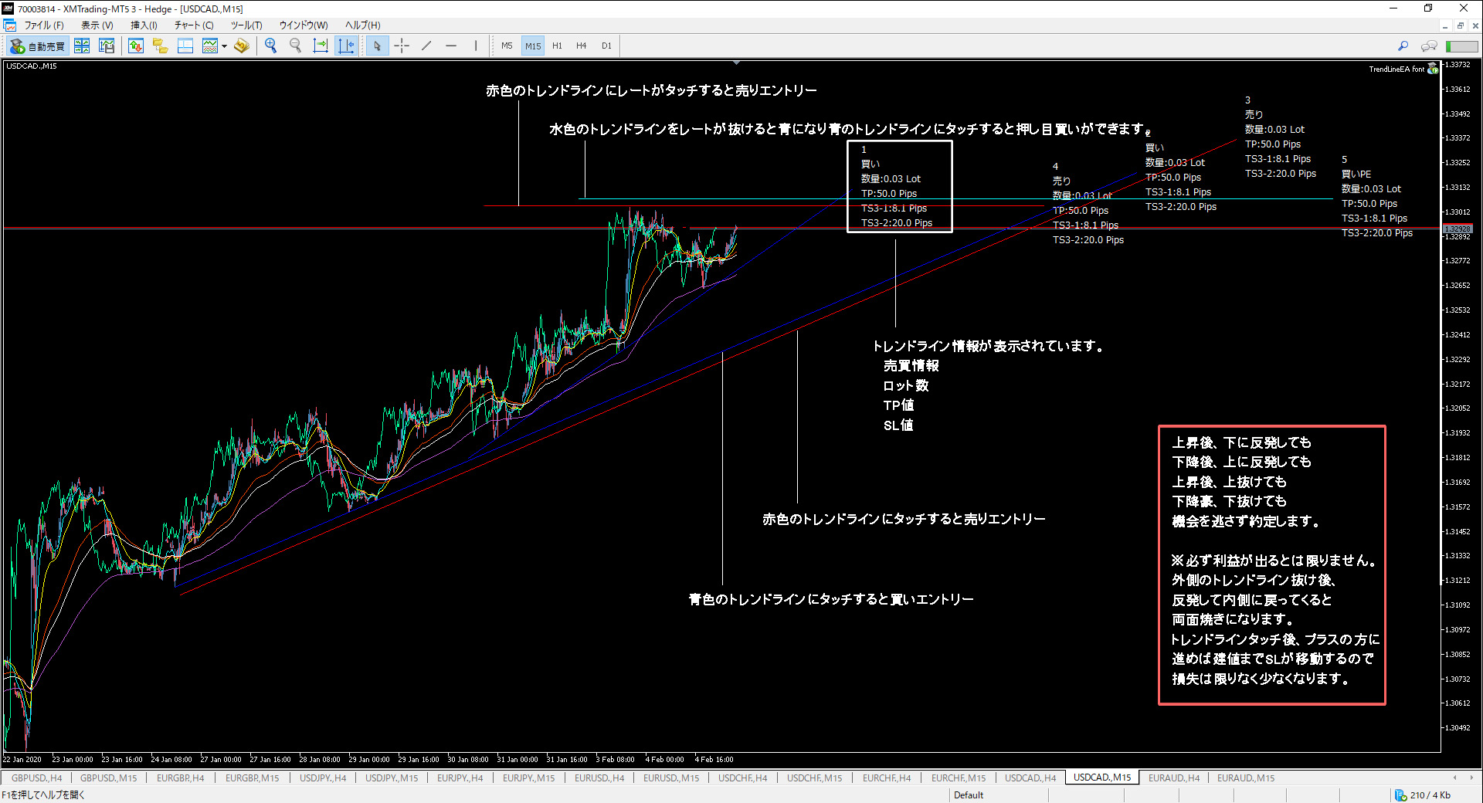
Task: Click the red current price label on scale
Action: 1458,229
